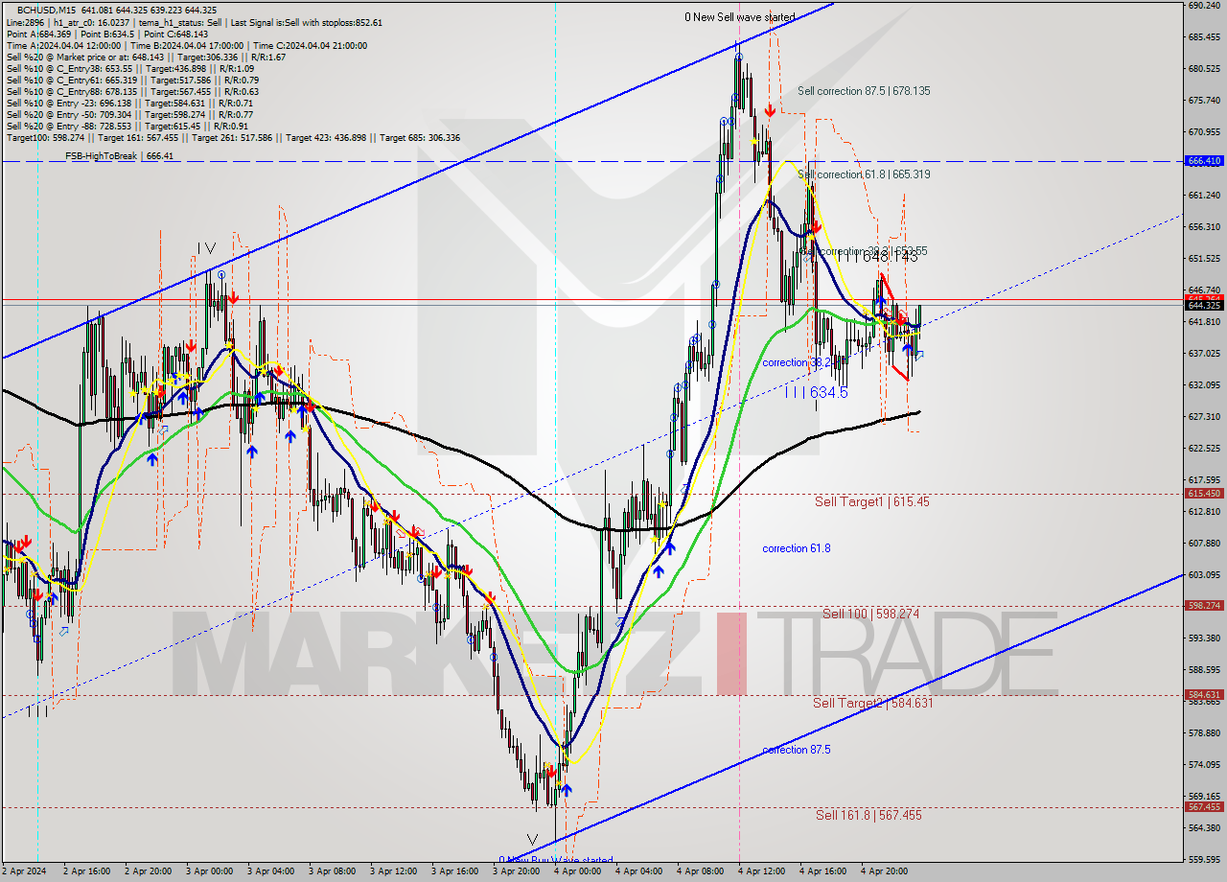1227x882 pixels.
Task: Click the 'Point A:684.369' info line
Action: tap(107, 34)
